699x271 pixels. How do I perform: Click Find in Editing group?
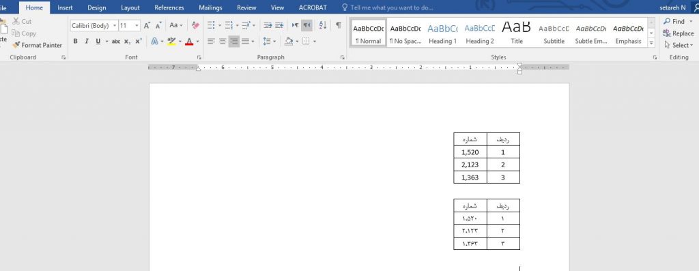674,21
